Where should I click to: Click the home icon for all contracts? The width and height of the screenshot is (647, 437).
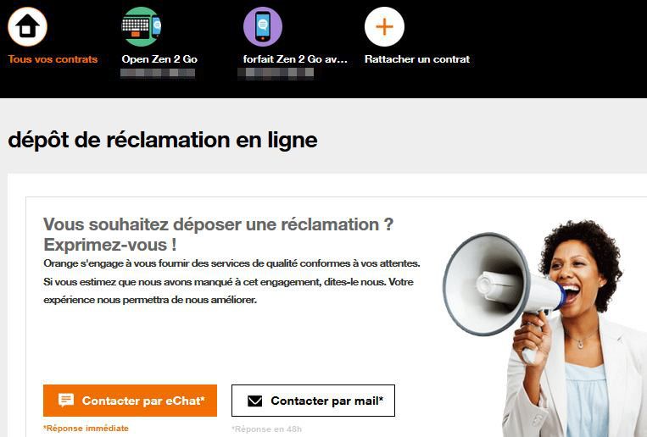click(x=27, y=27)
